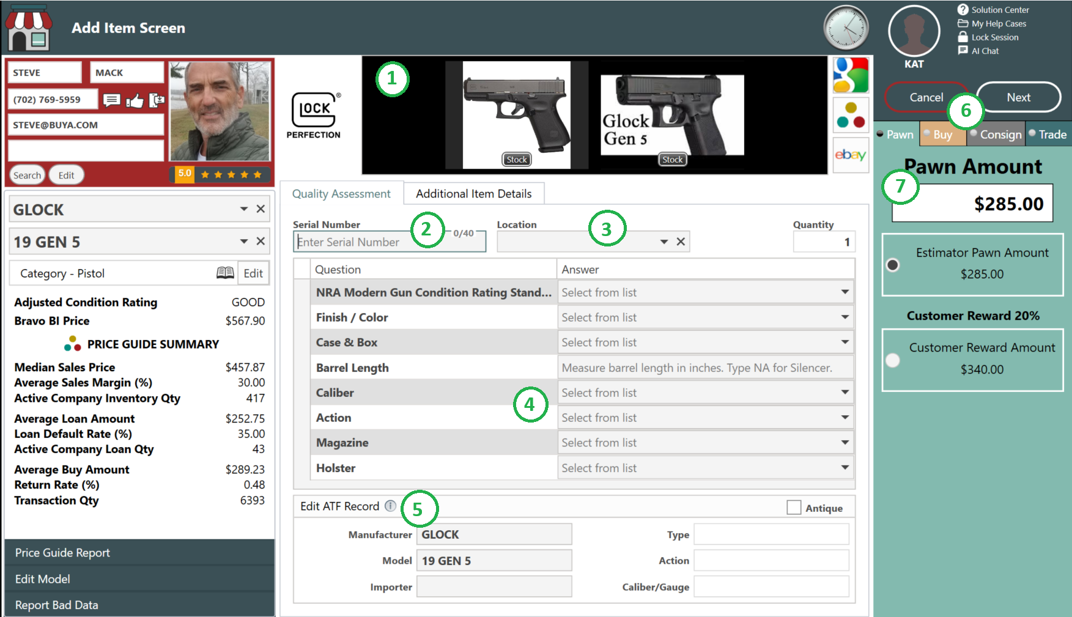Open Case & Box answer dropdown
This screenshot has width=1072, height=617.
point(706,342)
